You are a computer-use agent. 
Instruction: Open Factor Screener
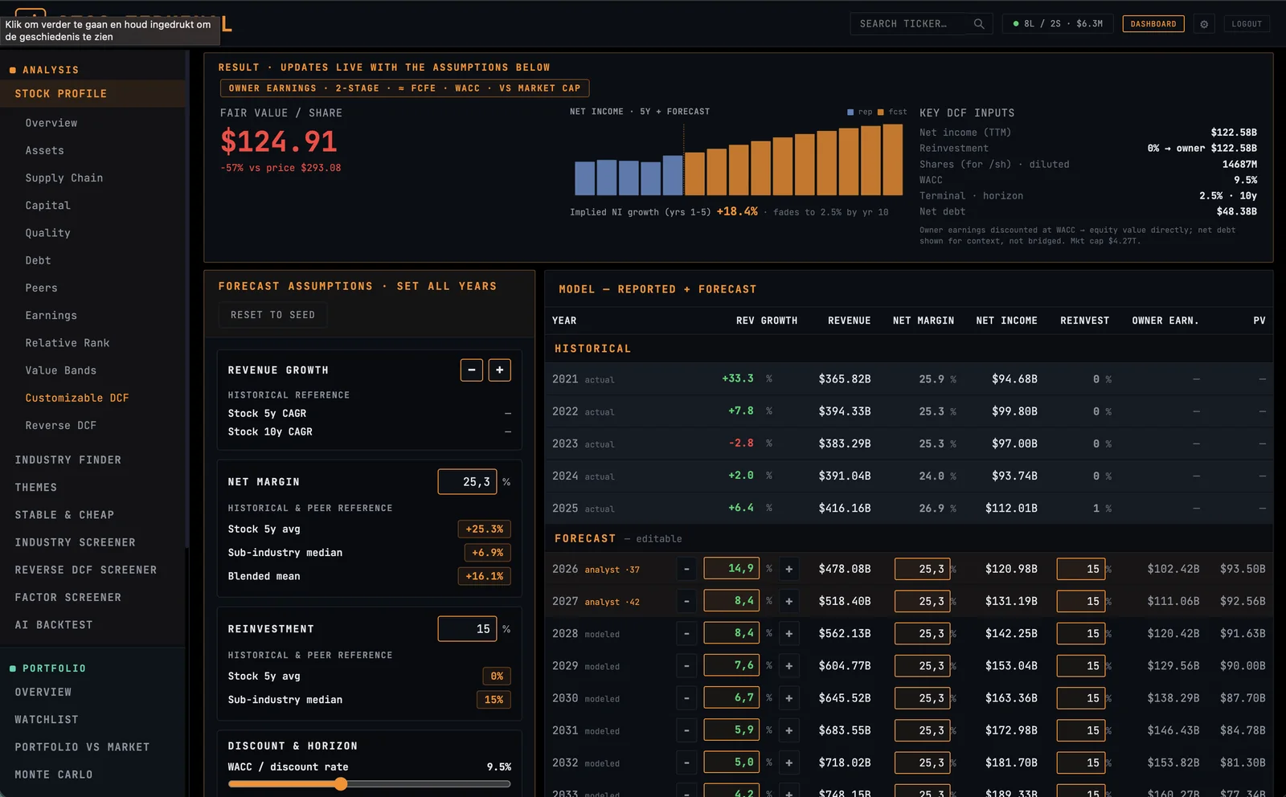point(68,598)
